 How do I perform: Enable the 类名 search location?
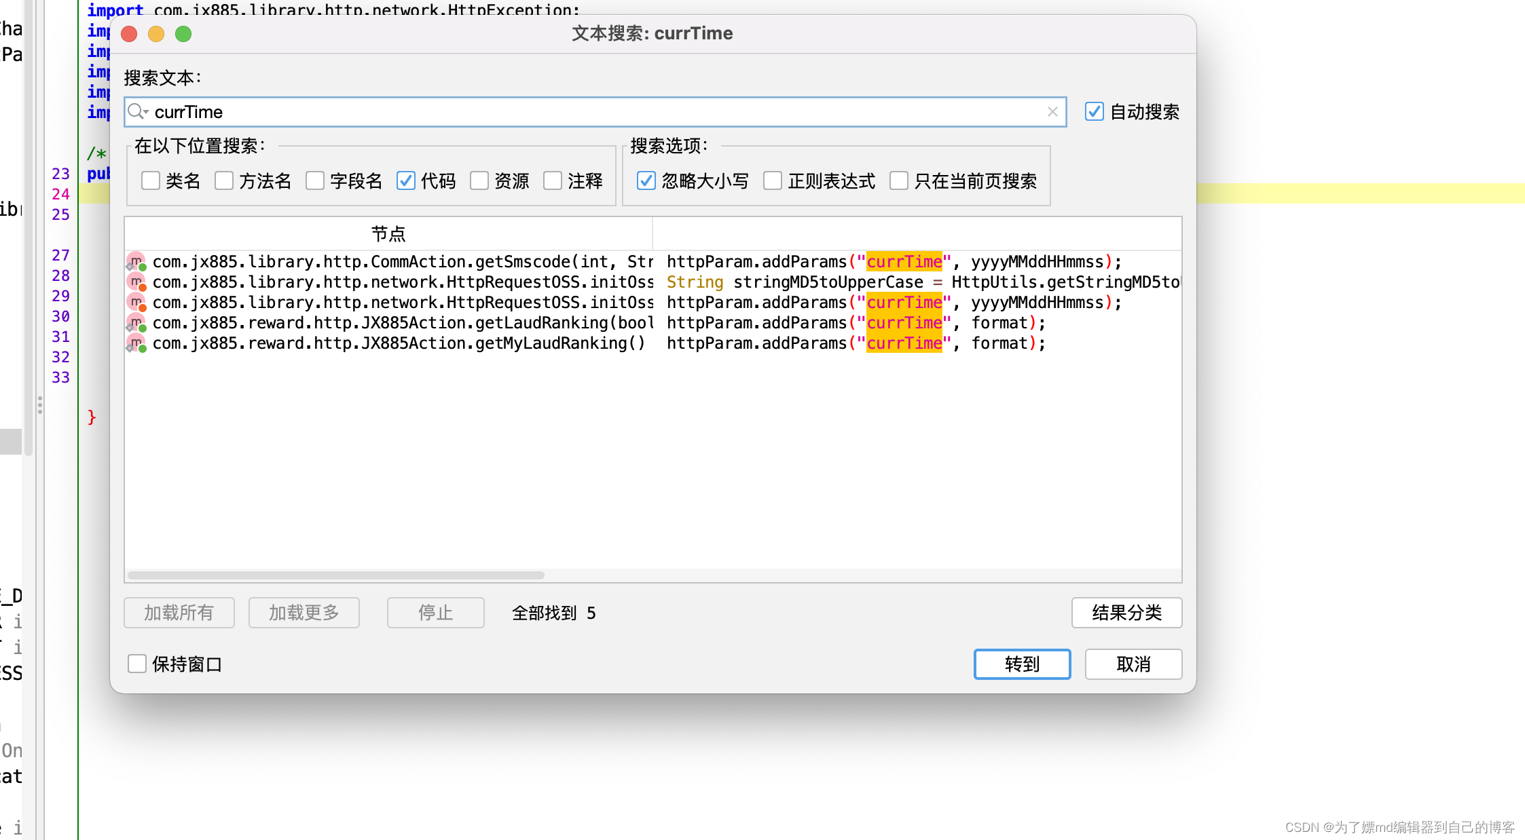[x=151, y=181]
